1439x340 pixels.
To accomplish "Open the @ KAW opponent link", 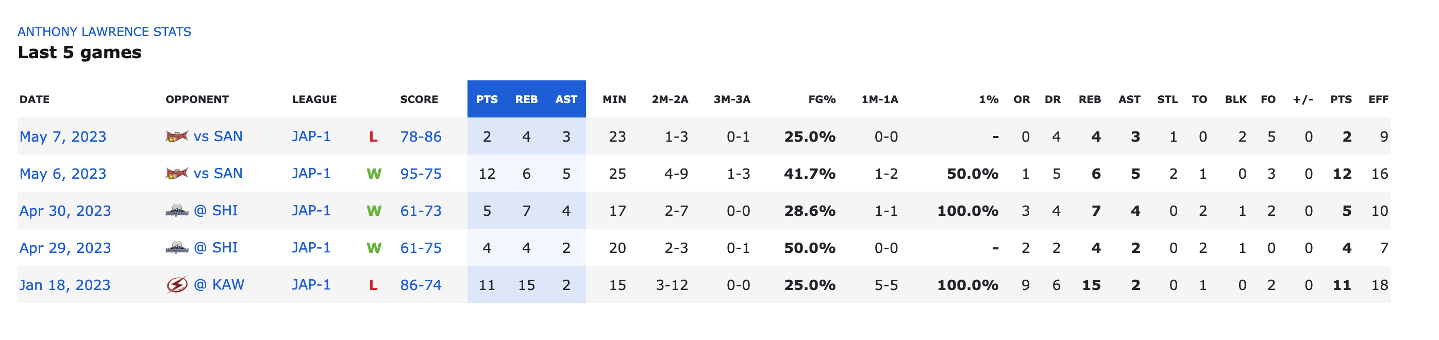I will [219, 285].
